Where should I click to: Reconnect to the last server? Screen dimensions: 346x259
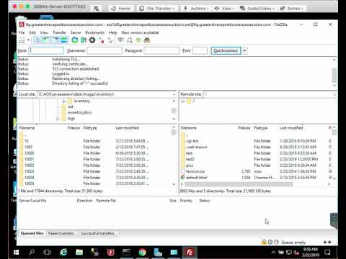(110, 40)
